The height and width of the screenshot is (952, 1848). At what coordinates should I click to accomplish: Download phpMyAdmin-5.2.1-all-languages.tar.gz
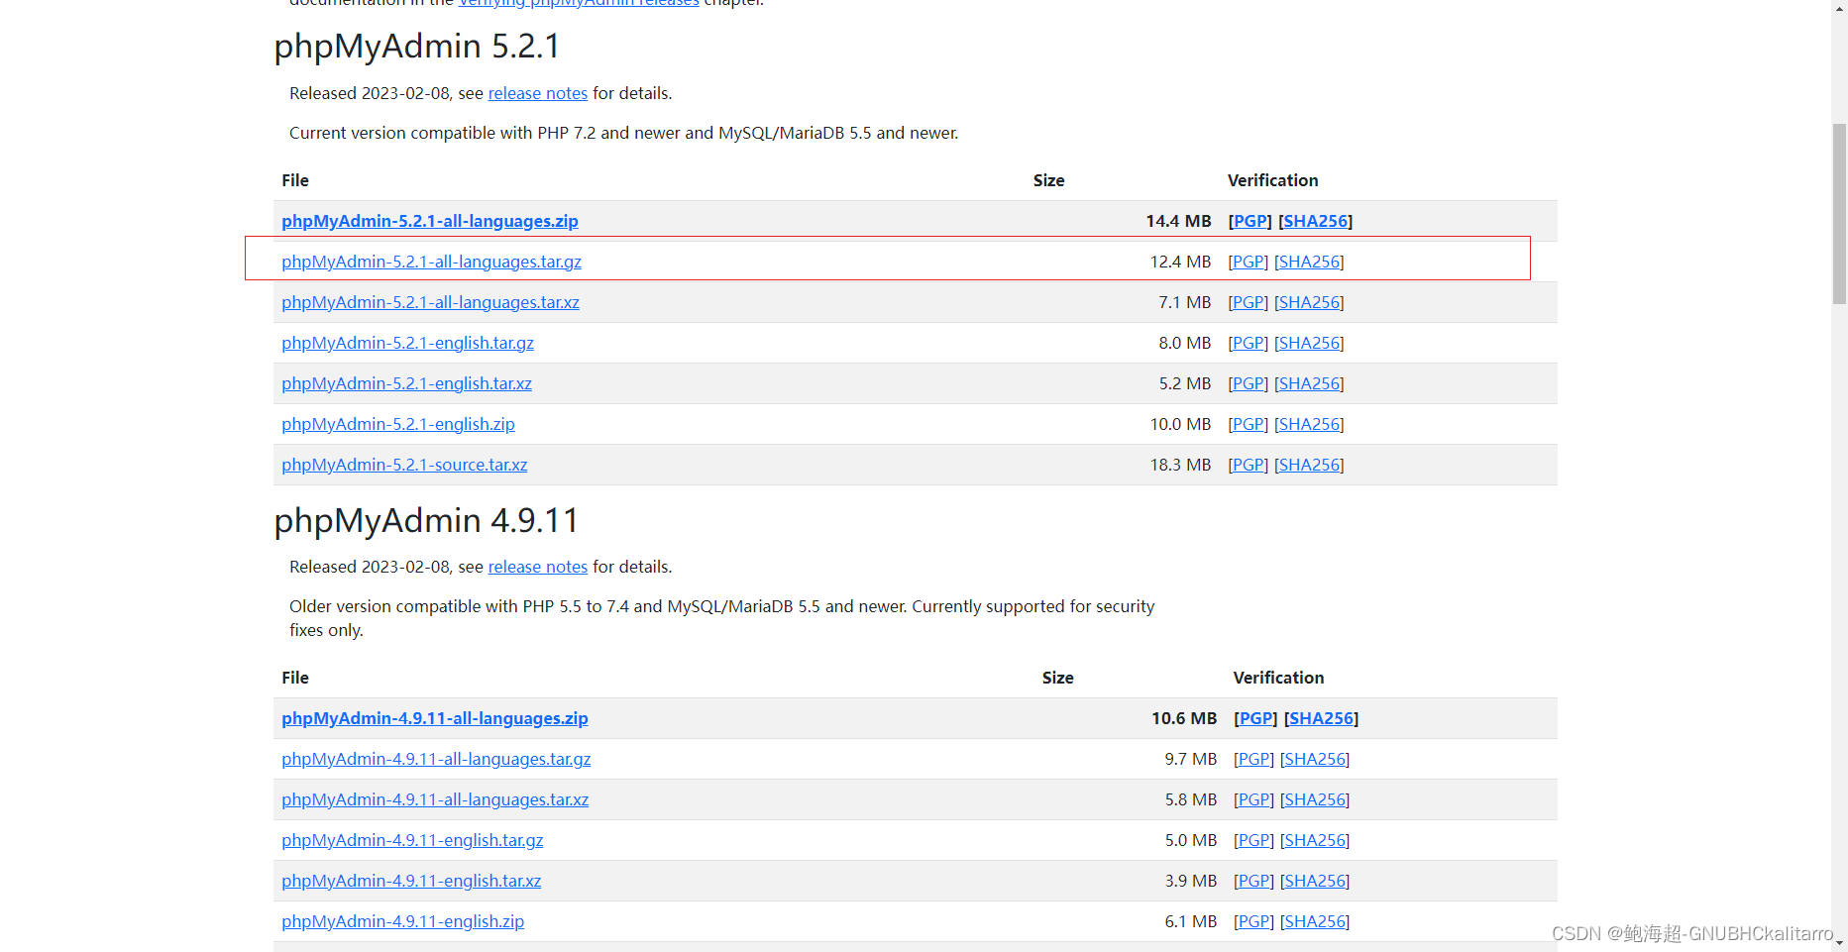pos(431,262)
